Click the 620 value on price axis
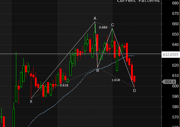 coord(175,65)
